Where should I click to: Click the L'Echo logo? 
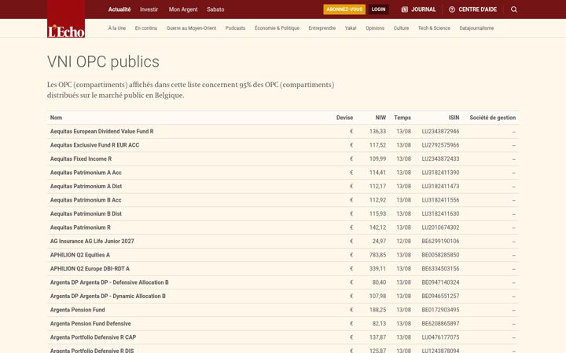66,19
